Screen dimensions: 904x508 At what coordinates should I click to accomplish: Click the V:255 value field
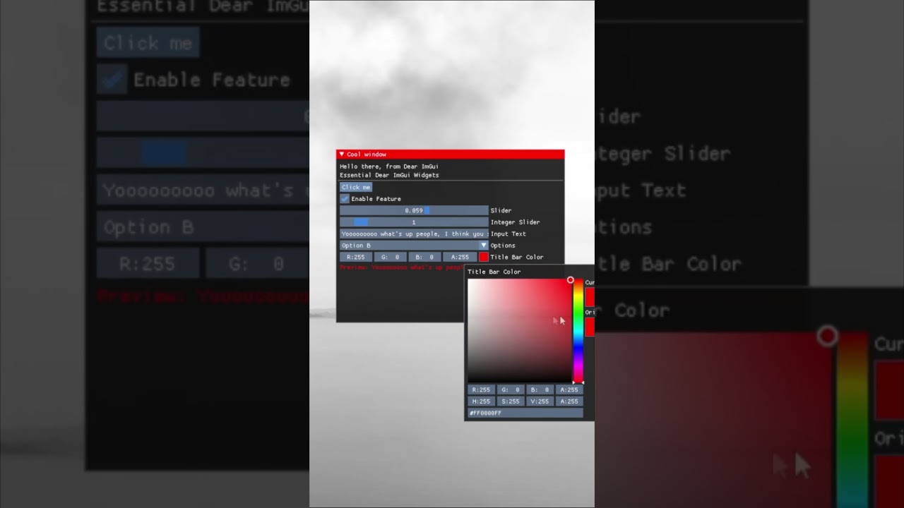click(x=540, y=401)
